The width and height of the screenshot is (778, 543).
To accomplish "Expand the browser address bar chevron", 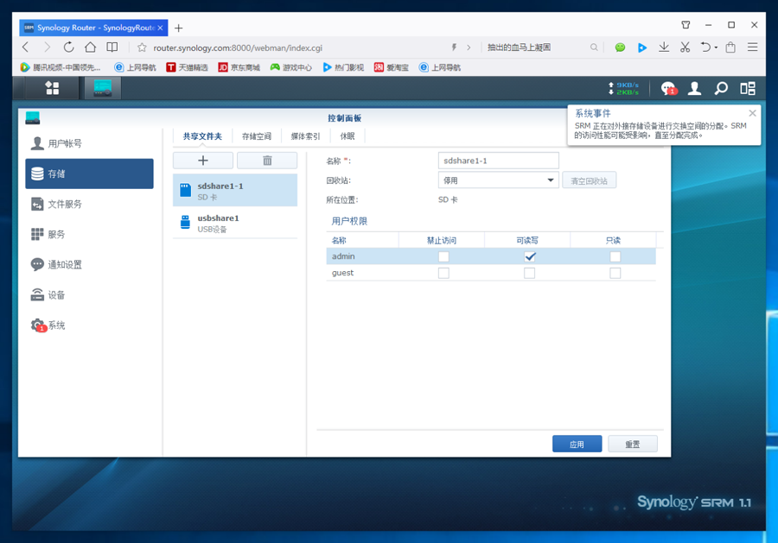I will click(x=469, y=47).
